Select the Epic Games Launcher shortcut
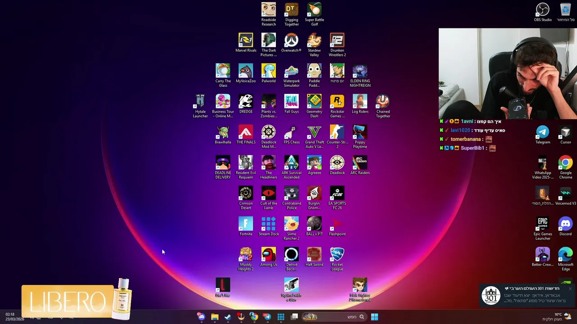The height and width of the screenshot is (324, 577). click(543, 229)
